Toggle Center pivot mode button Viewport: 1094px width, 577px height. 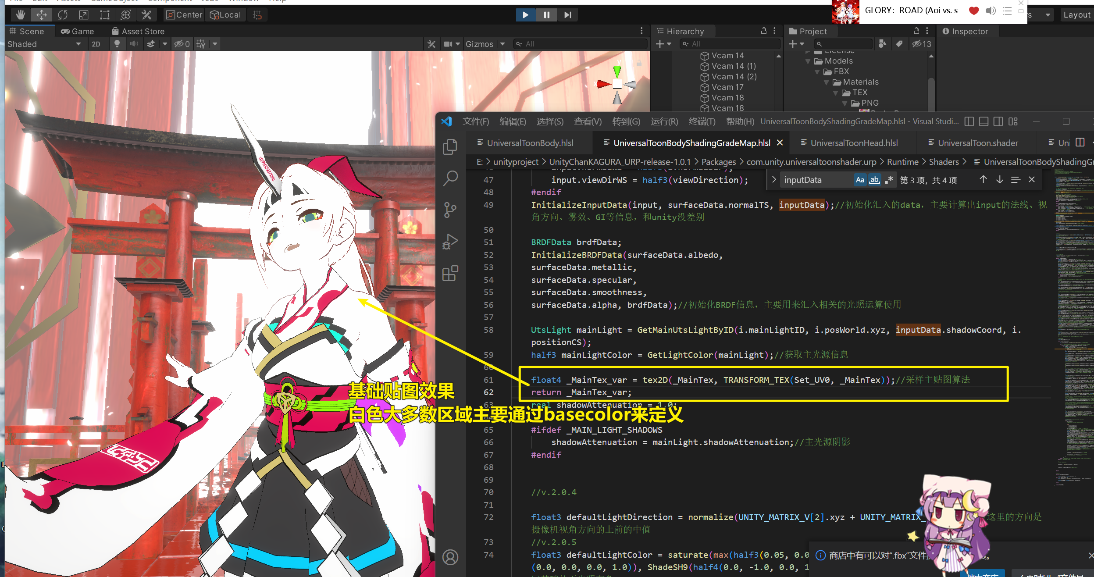coord(184,15)
